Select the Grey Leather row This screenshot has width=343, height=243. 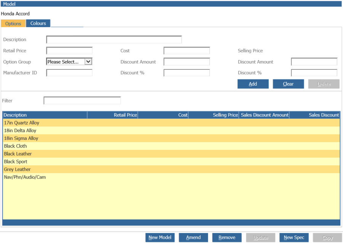[171, 169]
